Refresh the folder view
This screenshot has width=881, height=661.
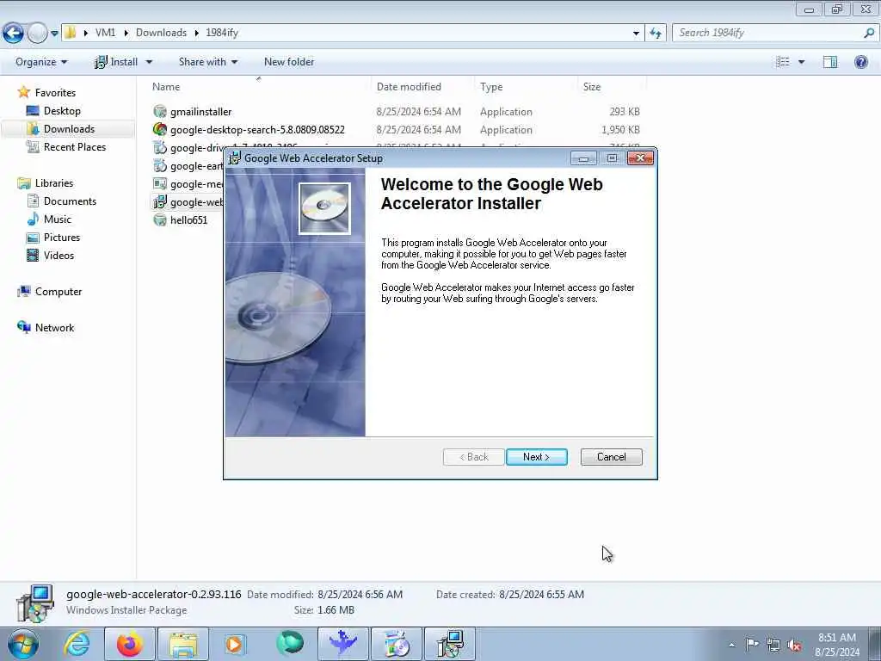pos(655,34)
